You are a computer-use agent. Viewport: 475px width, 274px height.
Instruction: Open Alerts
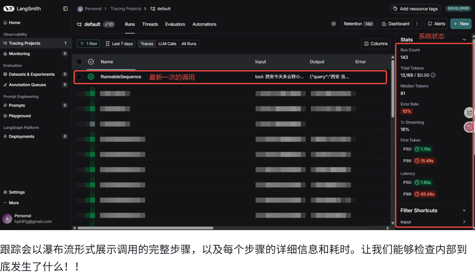coord(436,24)
